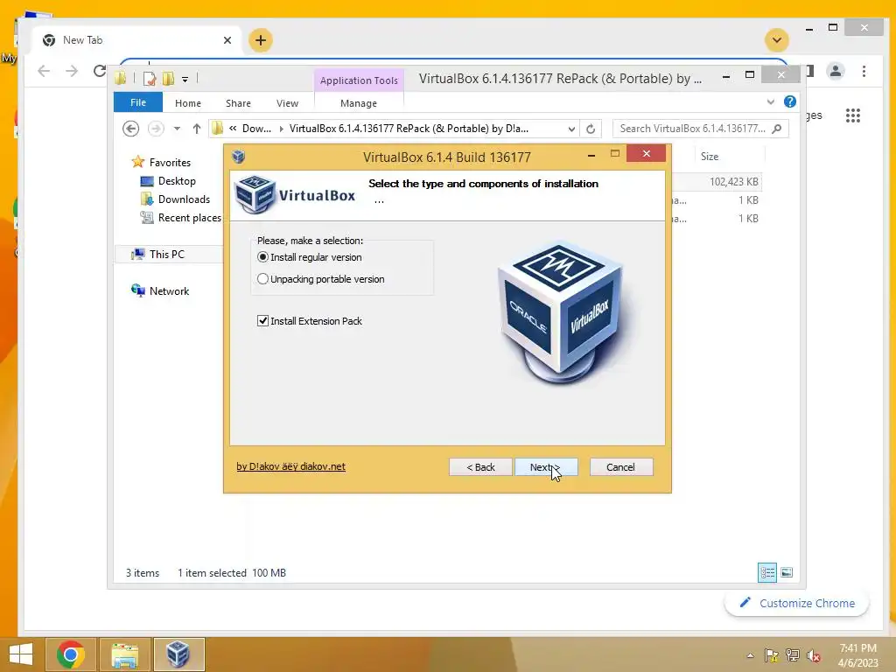Open Customize Quick Access Toolbar dropdown
Image resolution: width=896 pixels, height=672 pixels.
pos(185,80)
